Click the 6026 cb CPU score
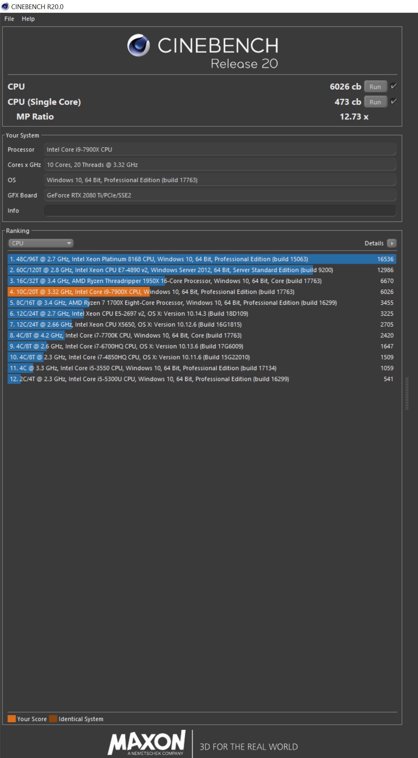This screenshot has width=418, height=758. [x=345, y=87]
